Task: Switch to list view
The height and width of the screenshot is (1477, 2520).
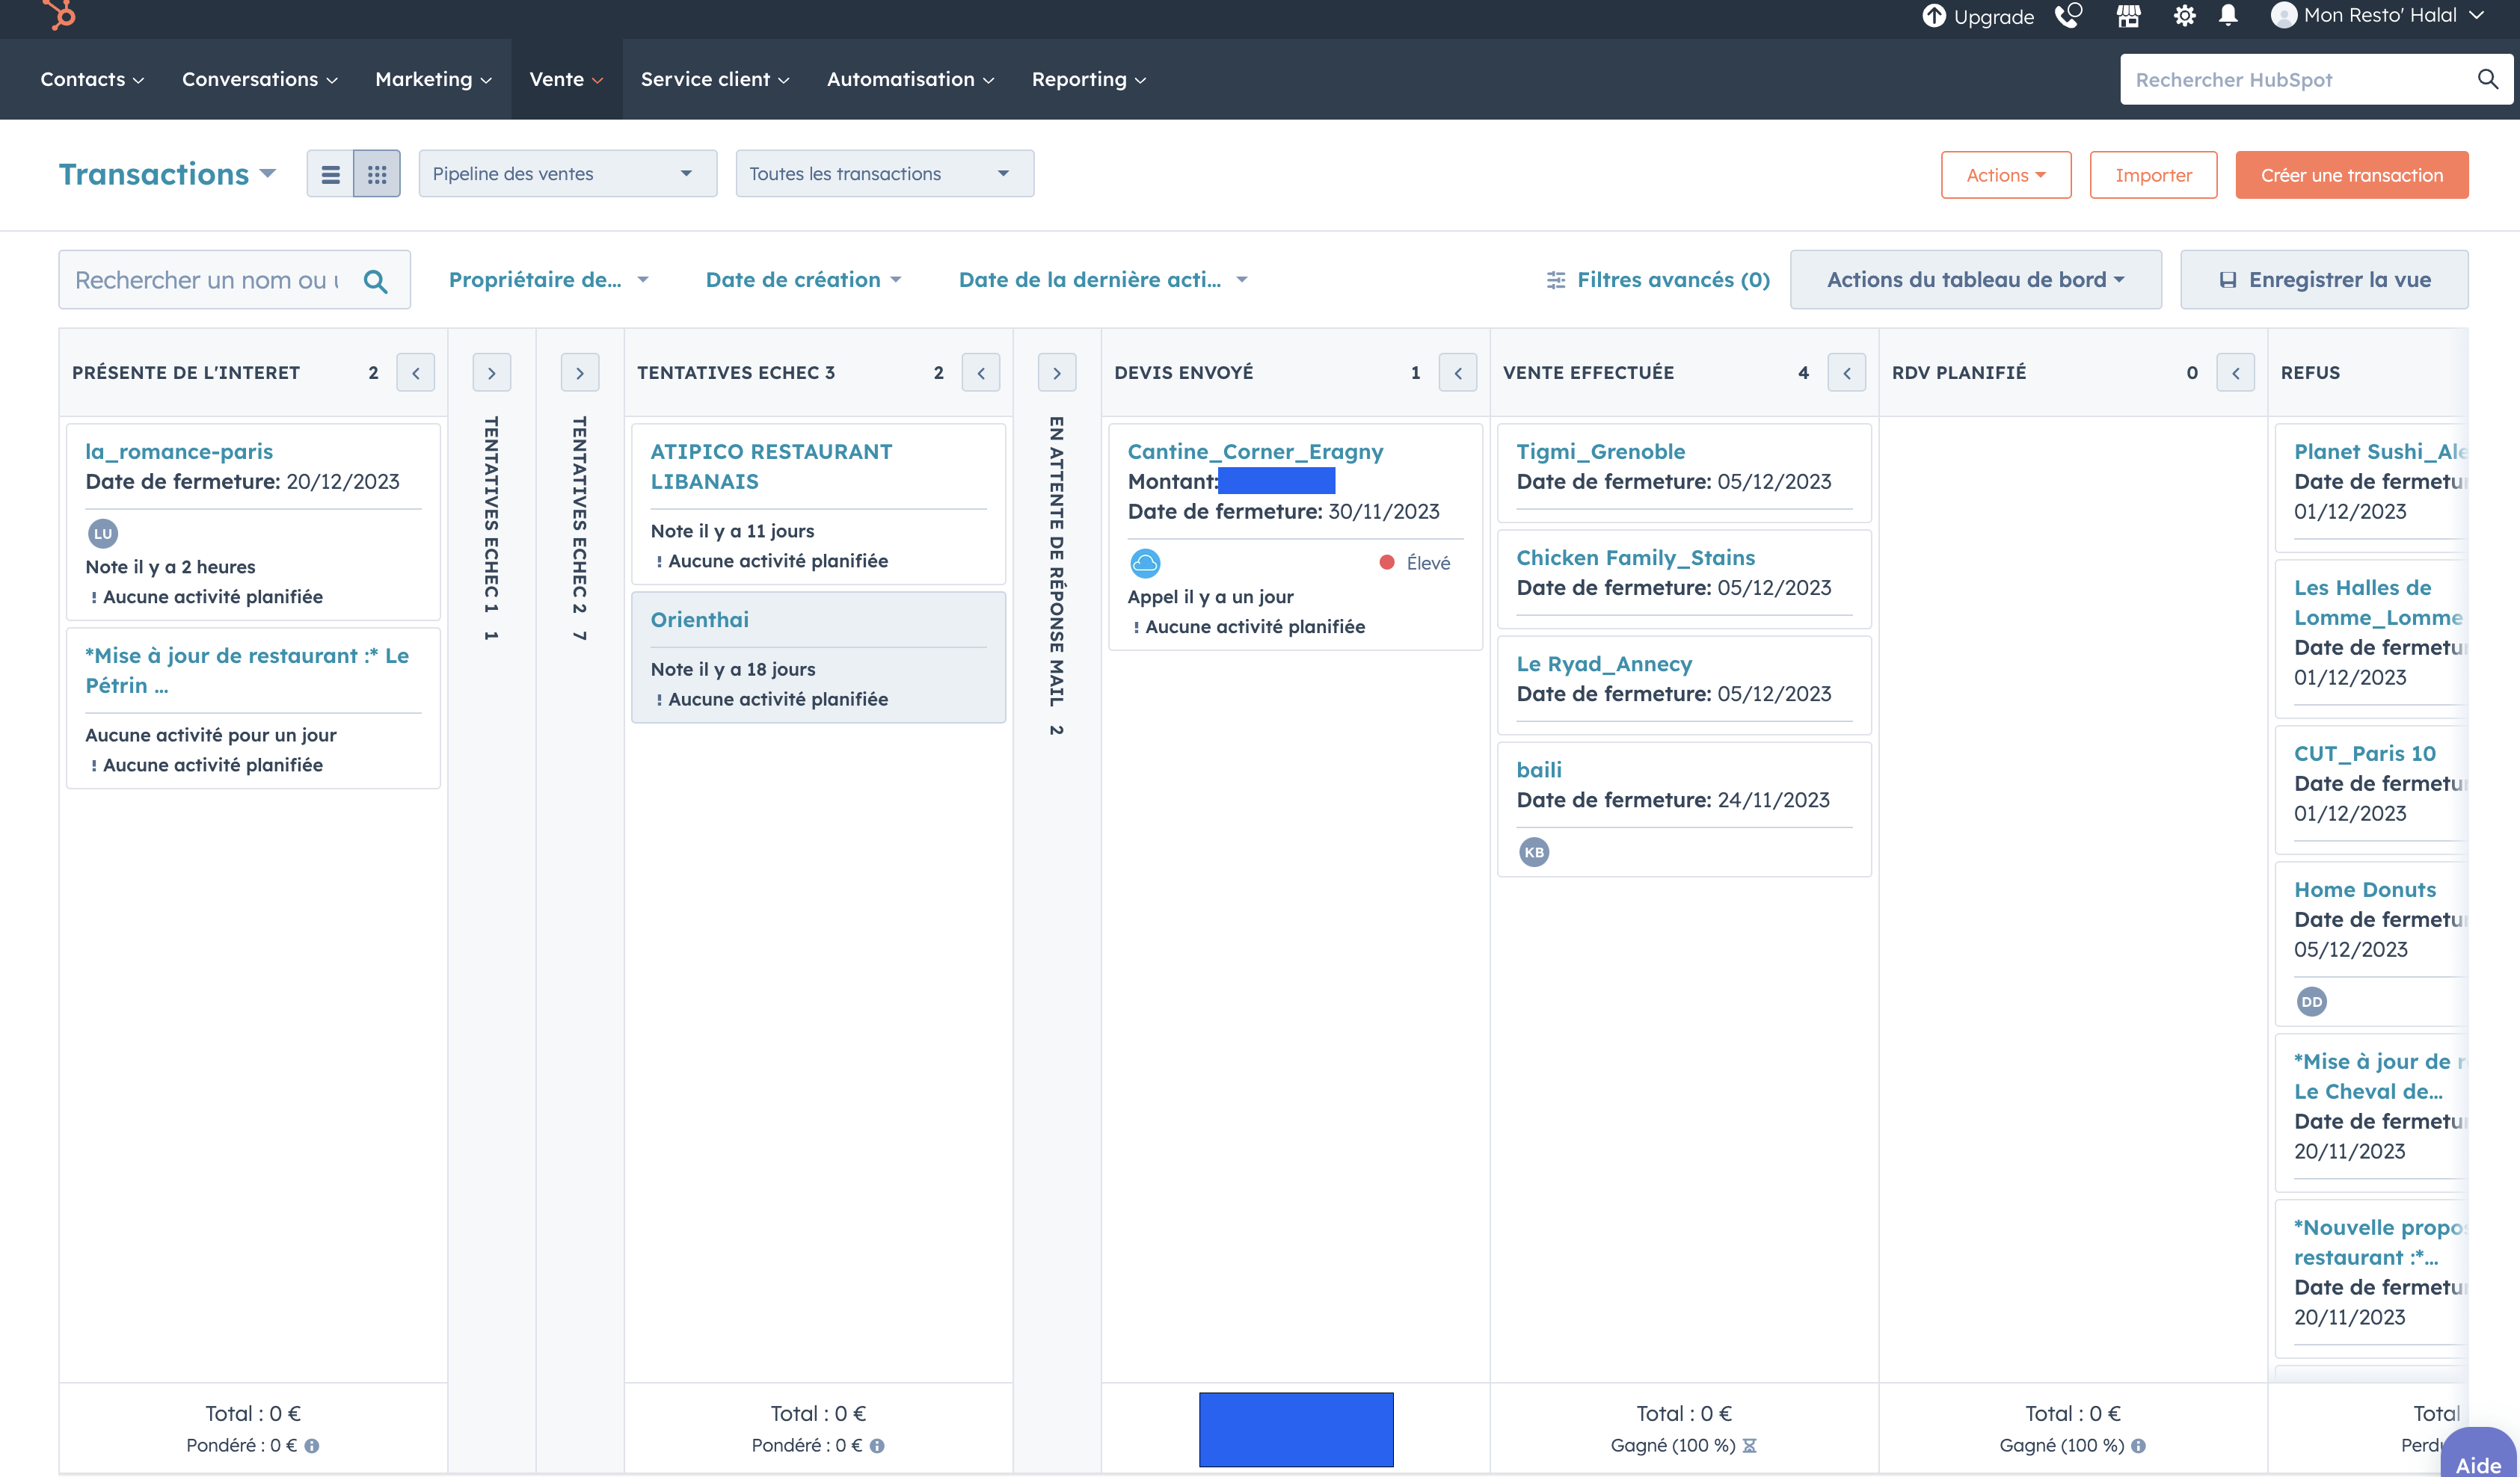Action: click(x=330, y=174)
